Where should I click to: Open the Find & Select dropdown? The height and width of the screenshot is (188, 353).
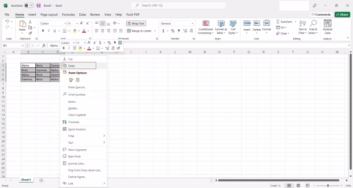pos(313,27)
